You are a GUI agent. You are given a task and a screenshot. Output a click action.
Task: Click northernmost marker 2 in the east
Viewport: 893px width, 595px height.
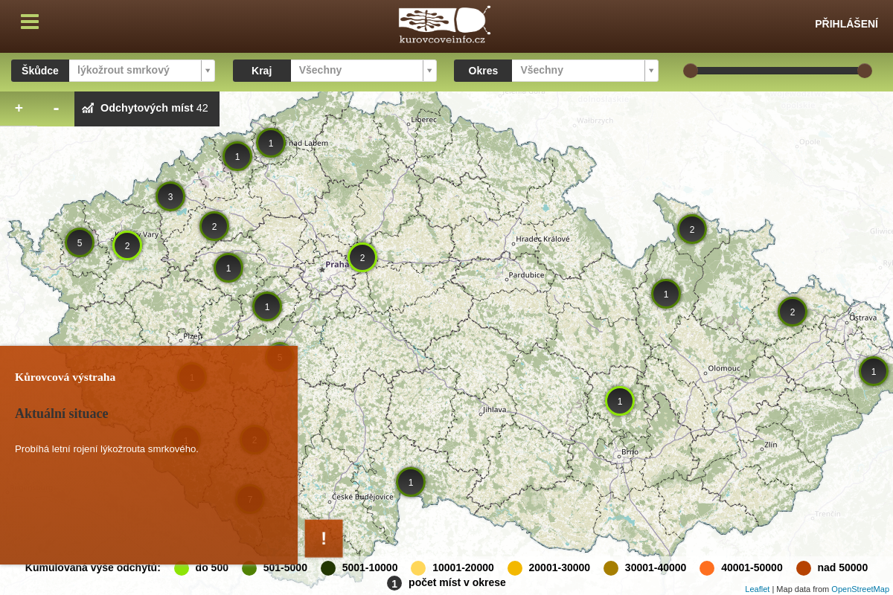pyautogui.click(x=692, y=229)
